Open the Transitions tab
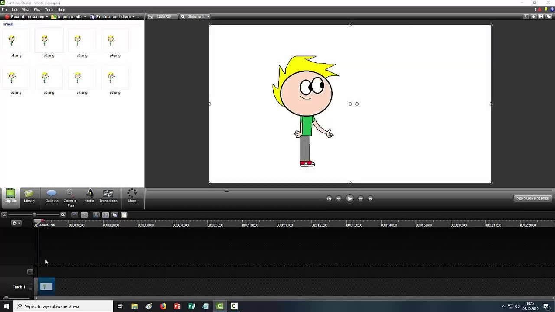 tap(108, 196)
